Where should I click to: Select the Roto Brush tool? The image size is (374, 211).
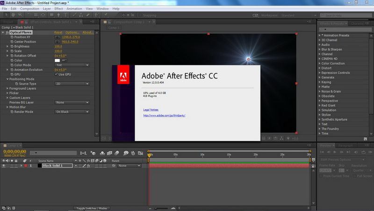coord(97,15)
